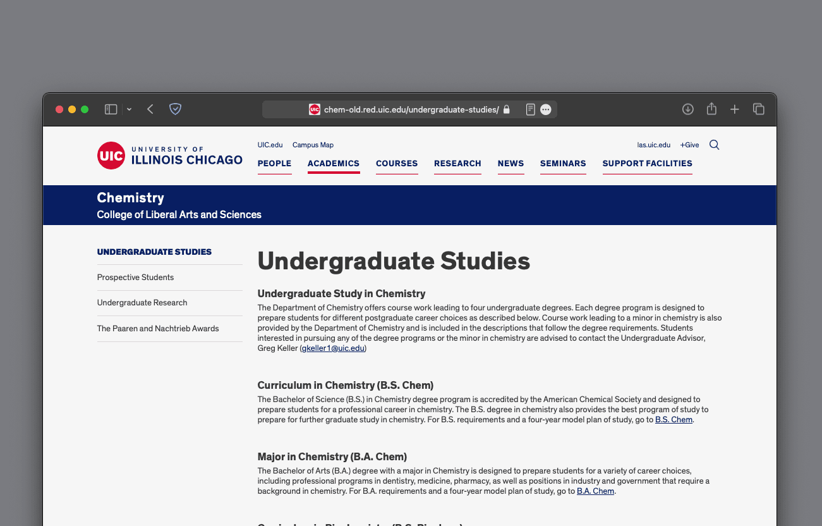
Task: Show downloads with the download icon
Action: (x=688, y=109)
